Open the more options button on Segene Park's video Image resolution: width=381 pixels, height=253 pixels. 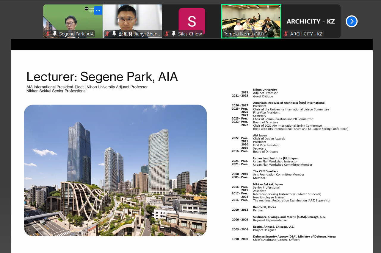pyautogui.click(x=98, y=10)
